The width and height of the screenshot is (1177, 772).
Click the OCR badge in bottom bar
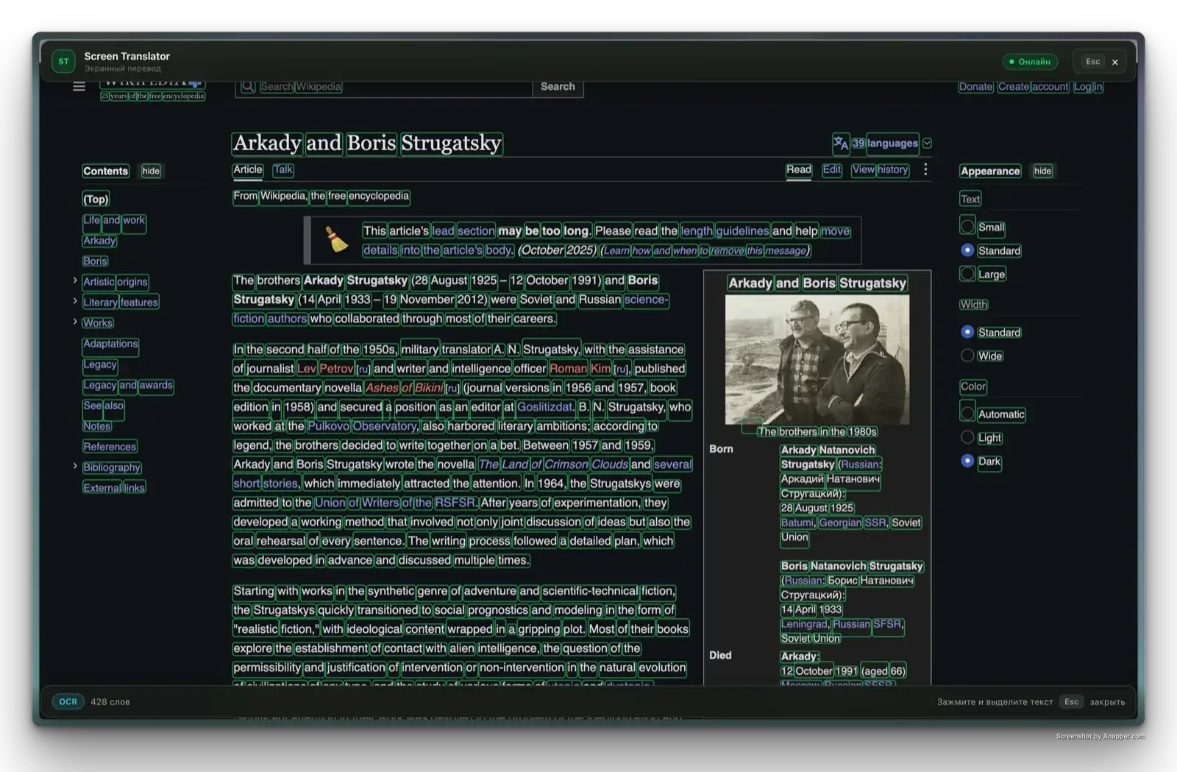click(68, 701)
